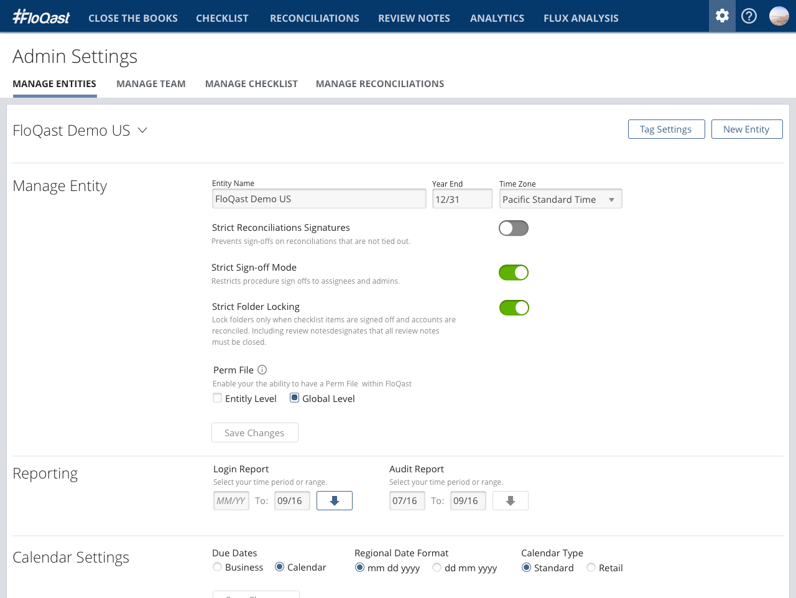Toggle Strict Reconciliations Signatures switch
The height and width of the screenshot is (598, 796).
514,228
